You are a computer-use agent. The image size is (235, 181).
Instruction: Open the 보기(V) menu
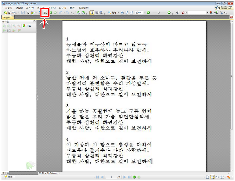pos(30,8)
